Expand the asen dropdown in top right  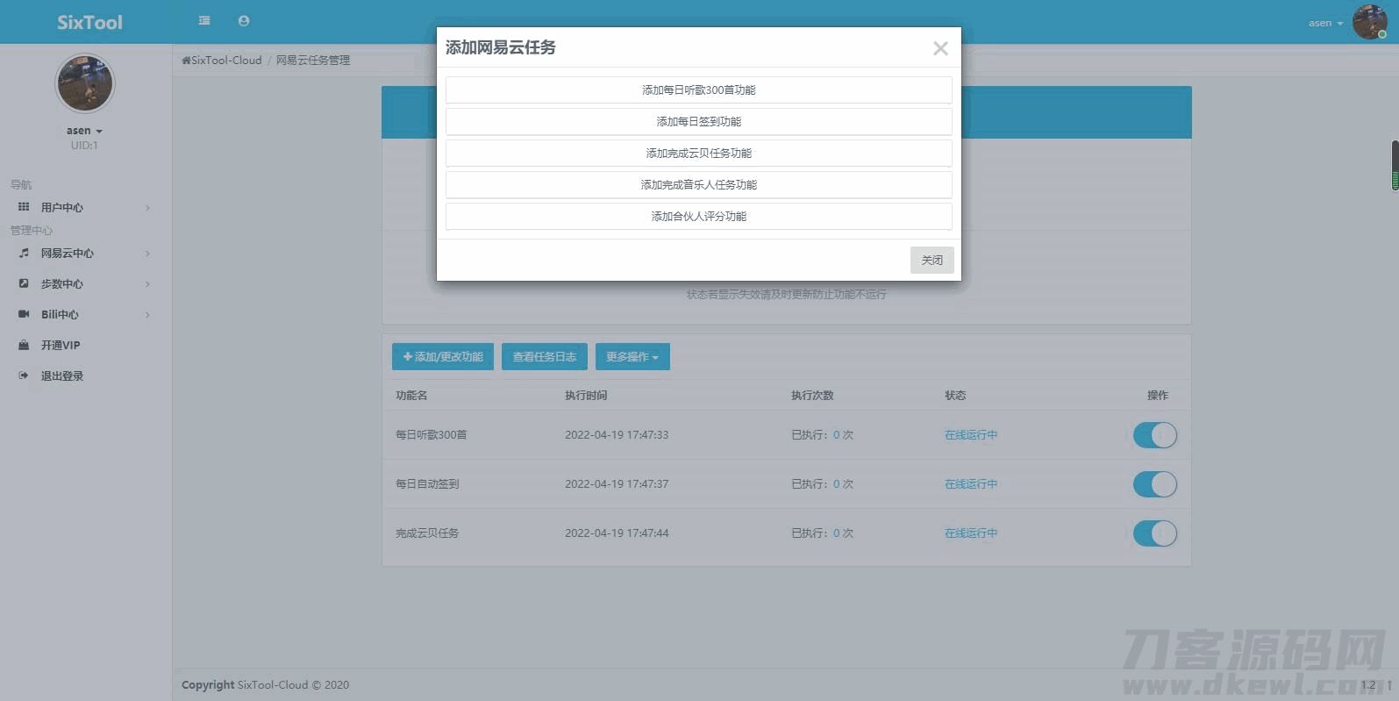tap(1325, 23)
